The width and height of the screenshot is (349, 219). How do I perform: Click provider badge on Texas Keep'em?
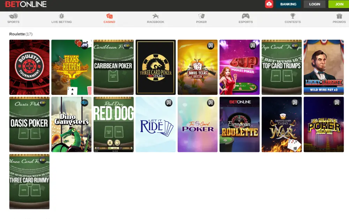click(x=84, y=46)
